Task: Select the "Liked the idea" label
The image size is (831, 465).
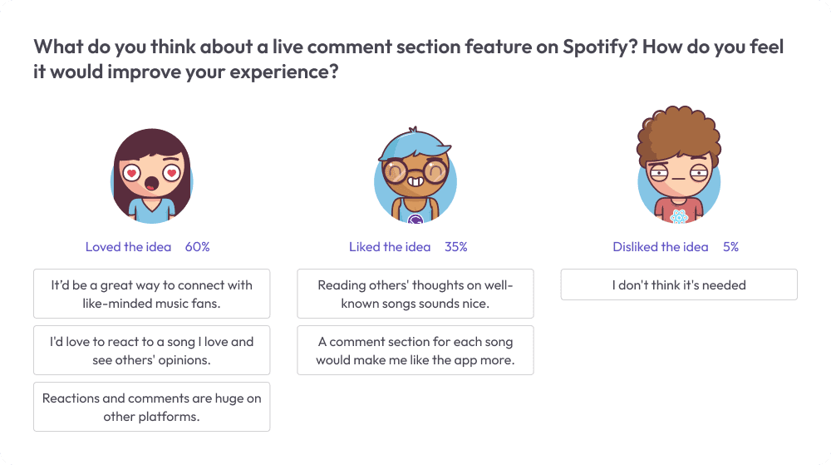Action: click(x=390, y=247)
